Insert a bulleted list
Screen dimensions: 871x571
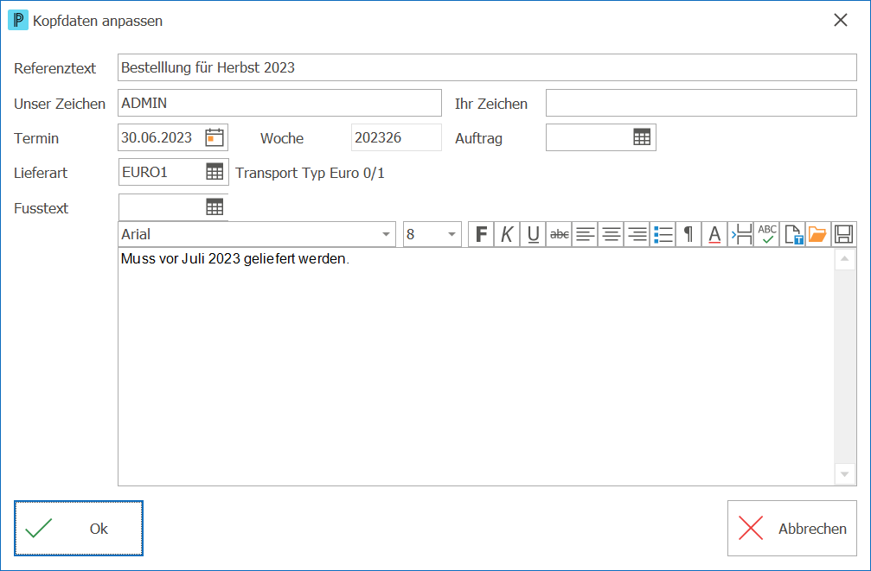tap(663, 234)
